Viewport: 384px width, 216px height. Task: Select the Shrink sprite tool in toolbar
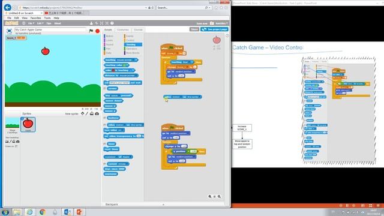click(x=107, y=23)
